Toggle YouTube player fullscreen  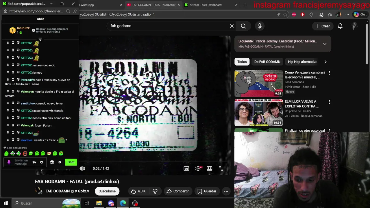tap(221, 168)
